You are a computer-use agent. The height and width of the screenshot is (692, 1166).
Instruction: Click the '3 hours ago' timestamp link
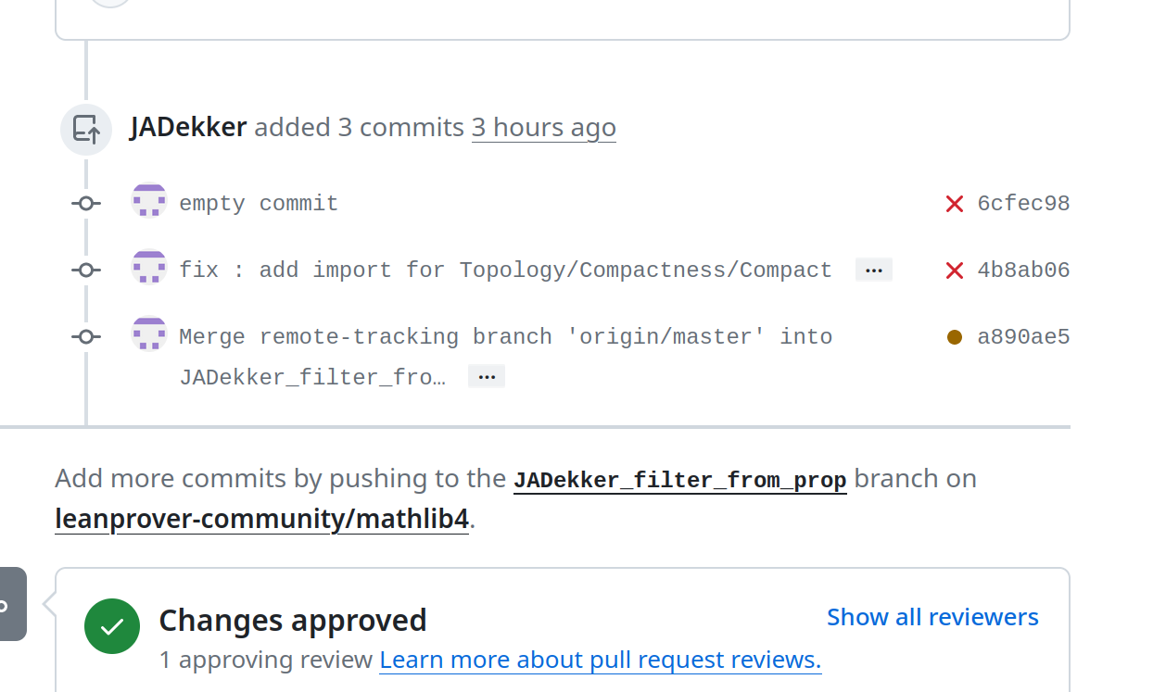(544, 127)
